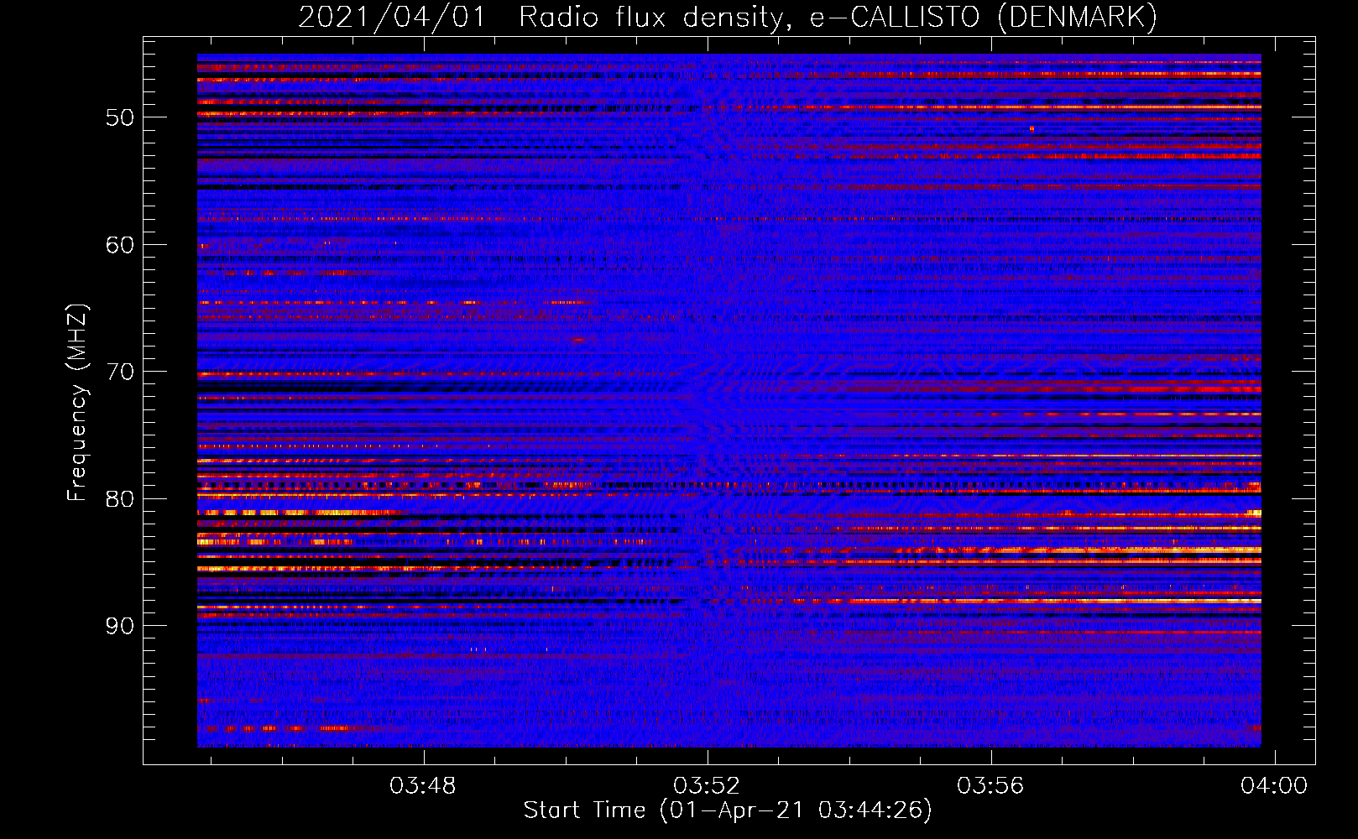Image resolution: width=1358 pixels, height=839 pixels.
Task: Select the 03:56 time tick label
Action: [x=990, y=785]
